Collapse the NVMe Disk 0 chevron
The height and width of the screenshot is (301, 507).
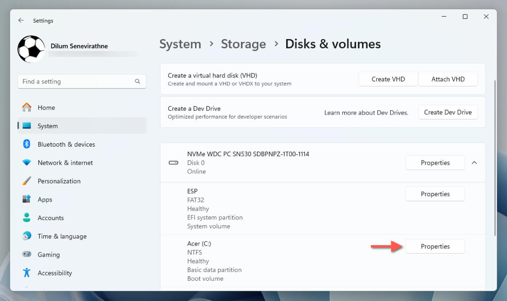(474, 163)
